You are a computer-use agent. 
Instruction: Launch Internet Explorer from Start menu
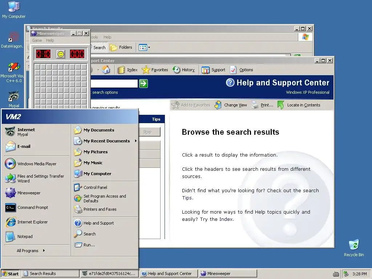(37, 222)
